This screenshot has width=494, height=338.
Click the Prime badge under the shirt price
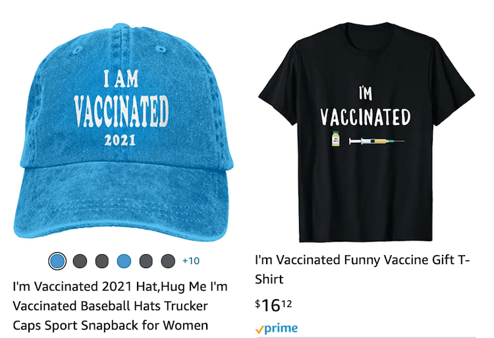pos(276,329)
